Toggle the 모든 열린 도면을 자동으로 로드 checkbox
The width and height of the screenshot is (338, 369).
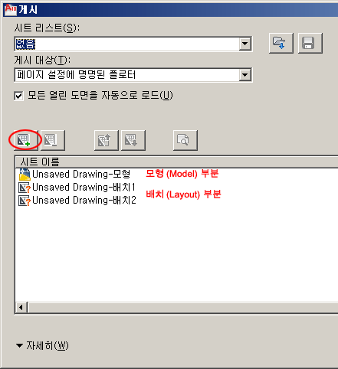click(19, 96)
